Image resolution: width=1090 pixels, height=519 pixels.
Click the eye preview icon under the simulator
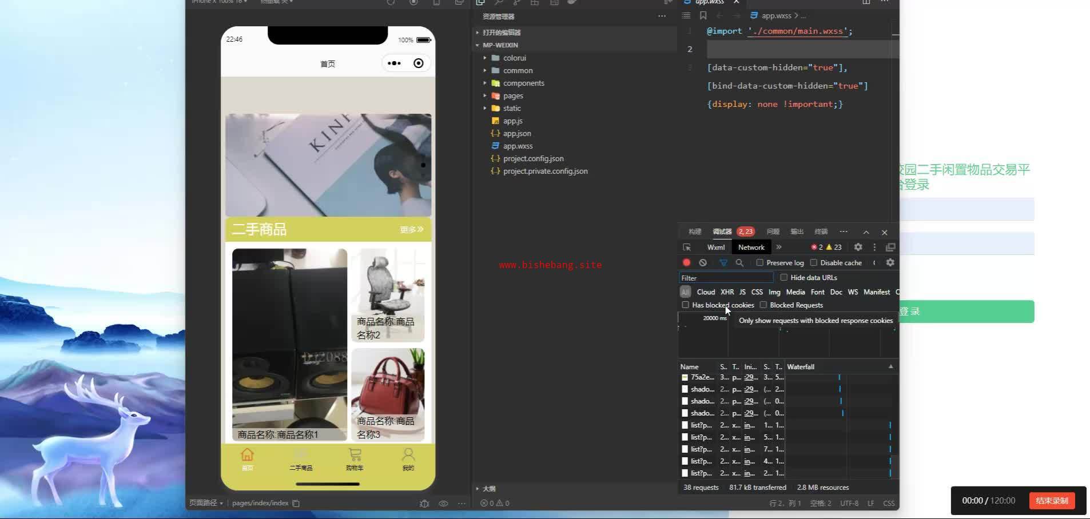(443, 504)
